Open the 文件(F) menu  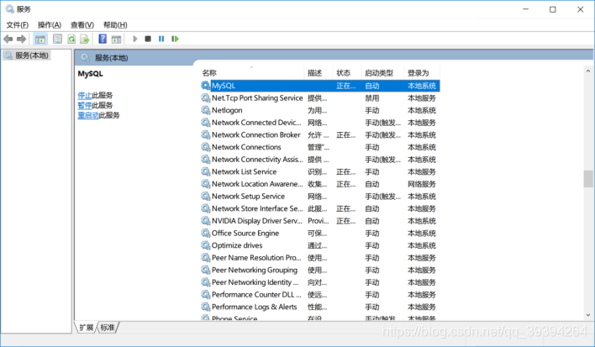pyautogui.click(x=17, y=25)
